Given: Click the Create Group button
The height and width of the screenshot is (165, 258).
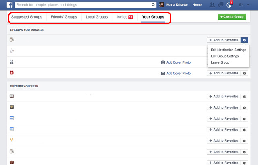Looking at the screenshot, I should [x=232, y=17].
